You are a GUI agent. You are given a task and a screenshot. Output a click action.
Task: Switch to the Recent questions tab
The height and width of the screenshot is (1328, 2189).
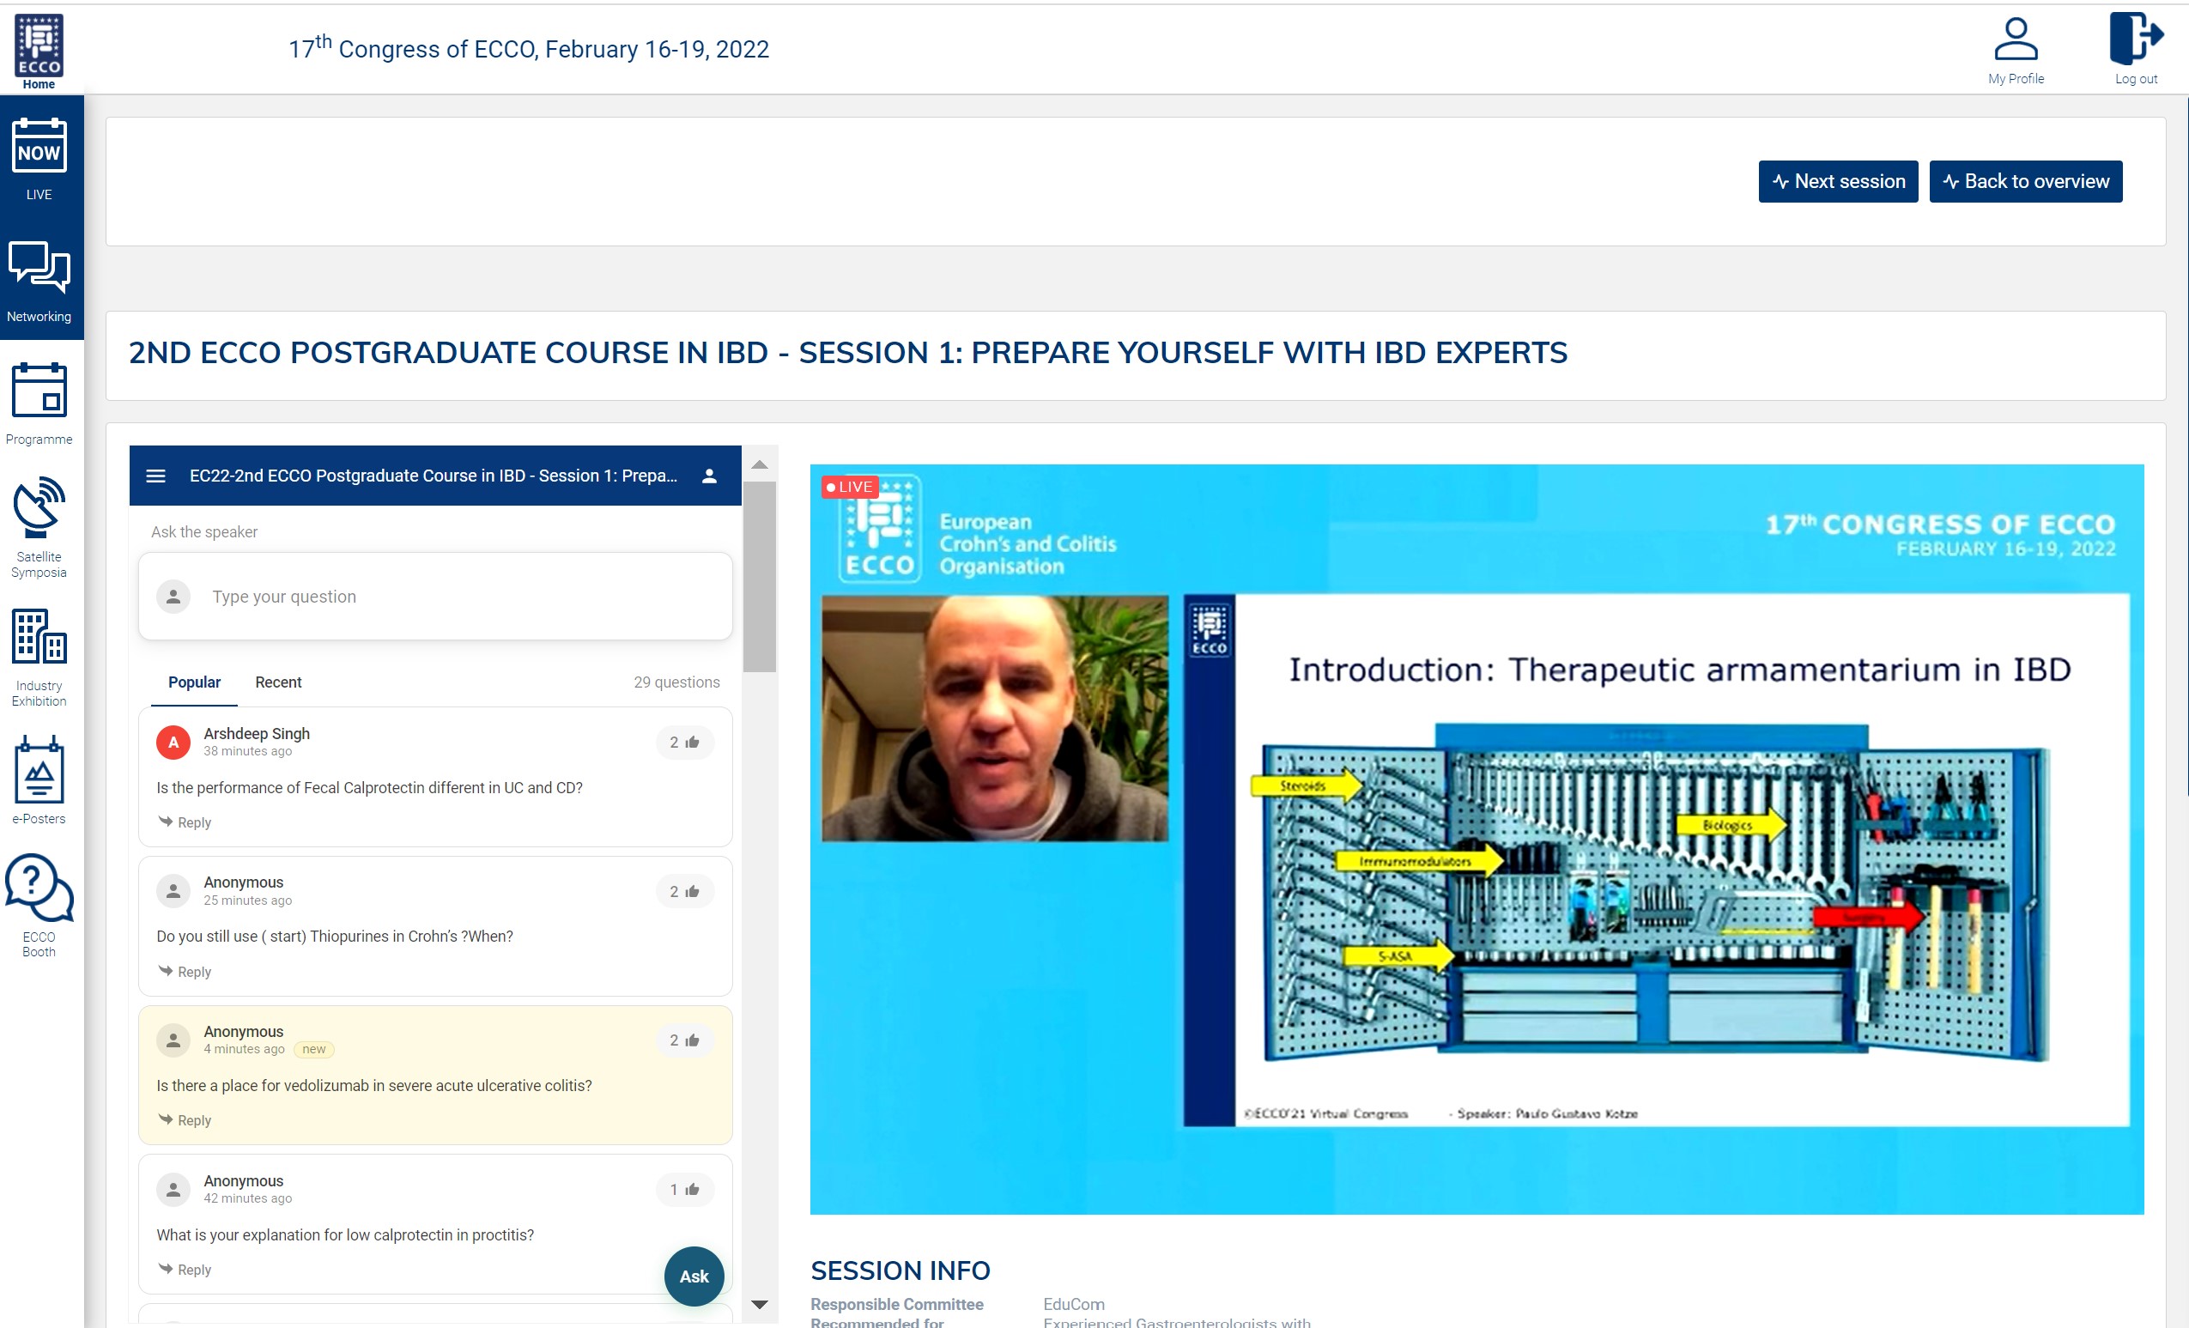[278, 682]
